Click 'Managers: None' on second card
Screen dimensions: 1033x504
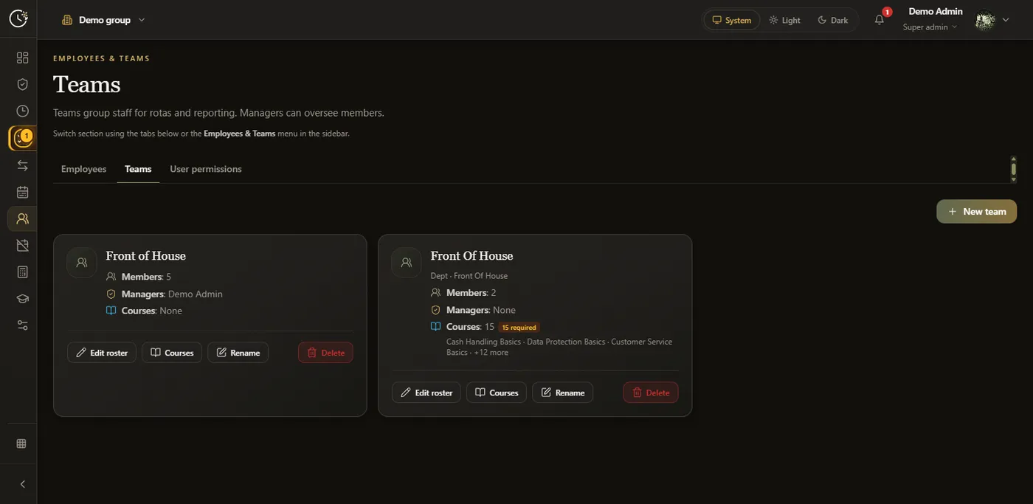481,310
